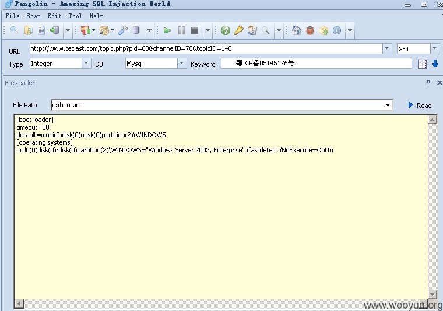Click the grid icon beside Keyword field
Viewport: 443px width, 311px height.
click(x=422, y=64)
